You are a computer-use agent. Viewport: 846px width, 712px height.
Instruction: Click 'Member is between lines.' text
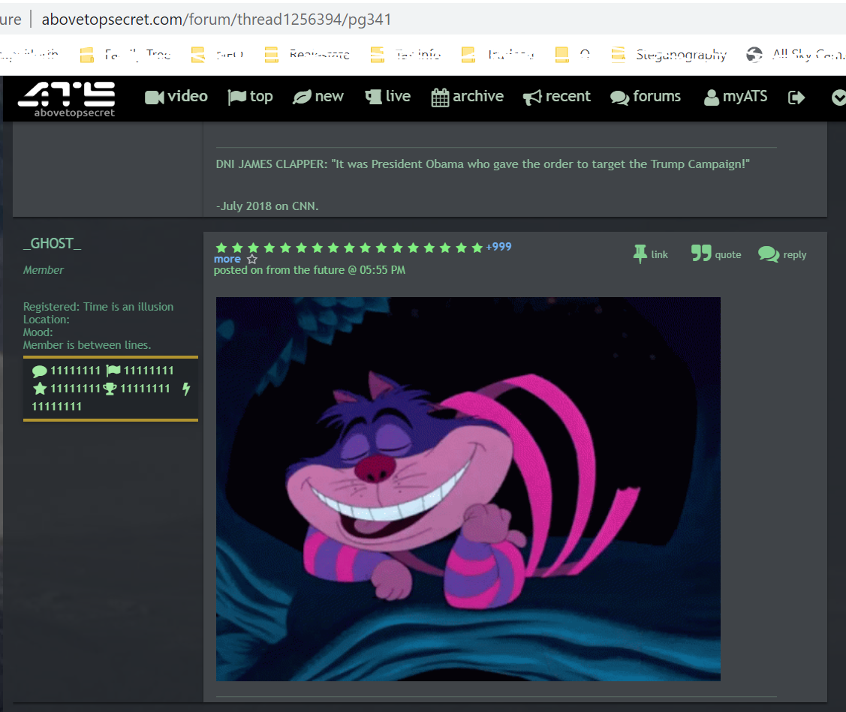tap(87, 345)
